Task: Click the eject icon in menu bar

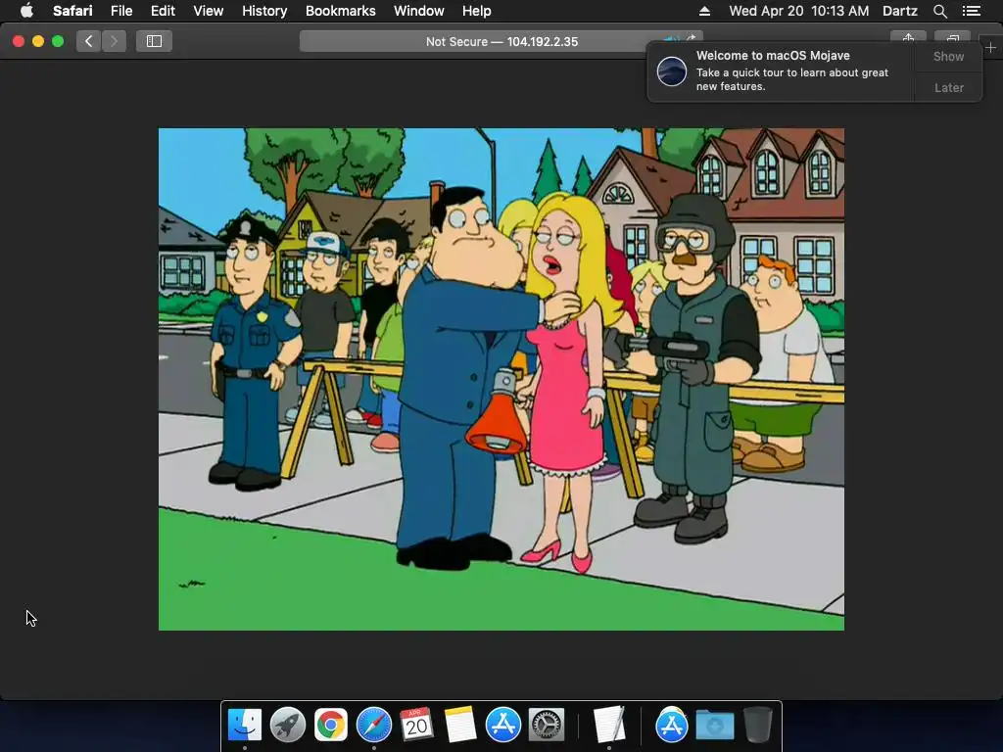Action: [704, 11]
